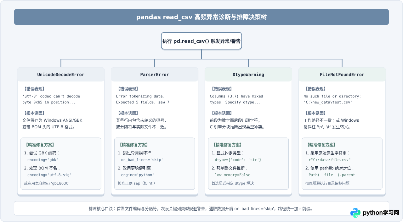Click '2. 强制整文件推断：' step
The width and height of the screenshot is (403, 222).
pos(230,168)
